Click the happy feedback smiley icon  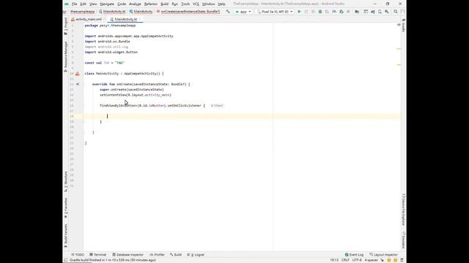pyautogui.click(x=389, y=260)
